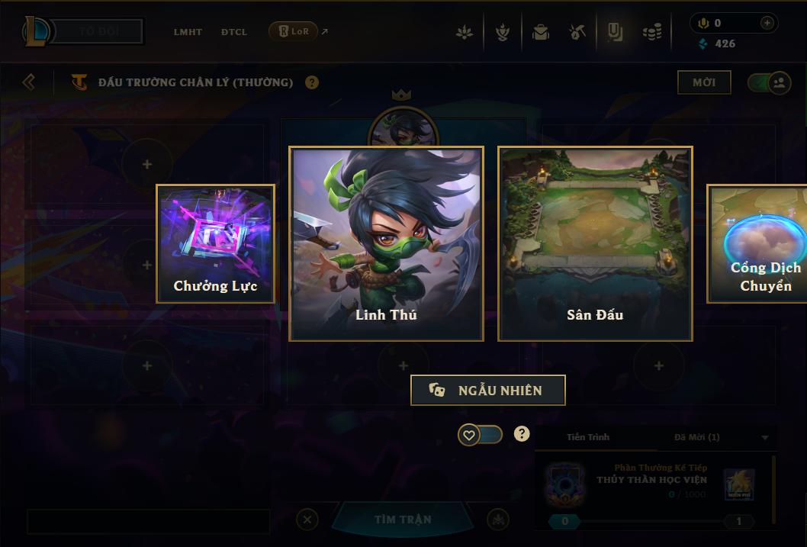Image resolution: width=807 pixels, height=547 pixels.
Task: Go back with the double chevron arrow
Action: 29,82
